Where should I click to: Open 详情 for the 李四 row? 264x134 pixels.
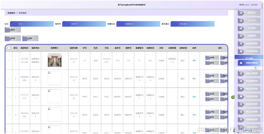coord(212,58)
